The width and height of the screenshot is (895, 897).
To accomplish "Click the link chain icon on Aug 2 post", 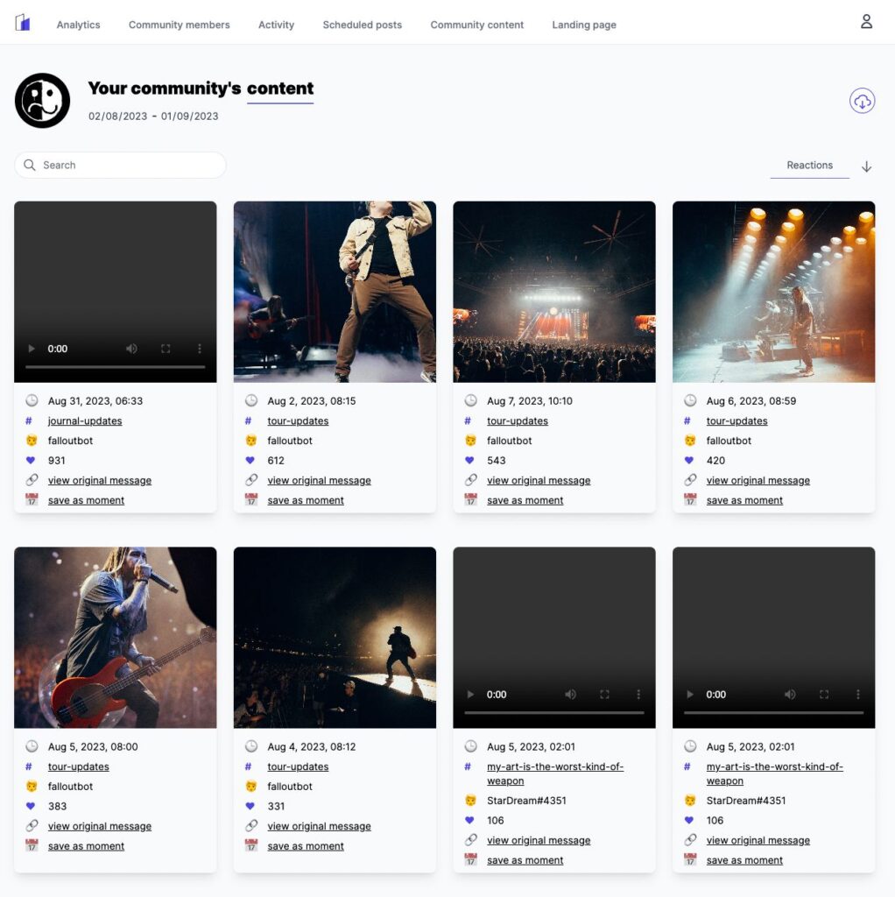I will click(x=250, y=480).
